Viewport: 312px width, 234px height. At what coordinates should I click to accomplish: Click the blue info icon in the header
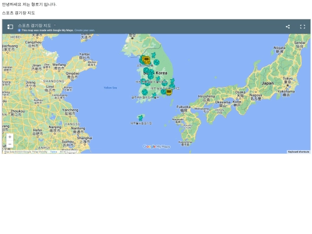pyautogui.click(x=19, y=30)
